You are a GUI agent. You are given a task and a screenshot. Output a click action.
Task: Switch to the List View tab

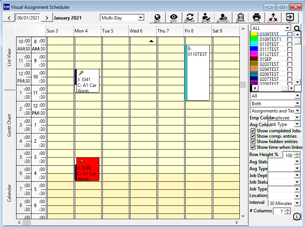click(10, 57)
